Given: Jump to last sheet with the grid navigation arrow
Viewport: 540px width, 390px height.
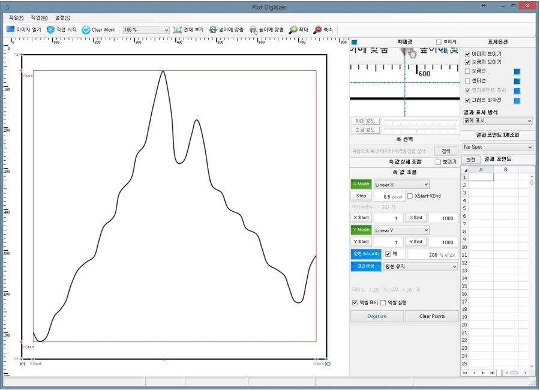Looking at the screenshot, I should pos(493,373).
